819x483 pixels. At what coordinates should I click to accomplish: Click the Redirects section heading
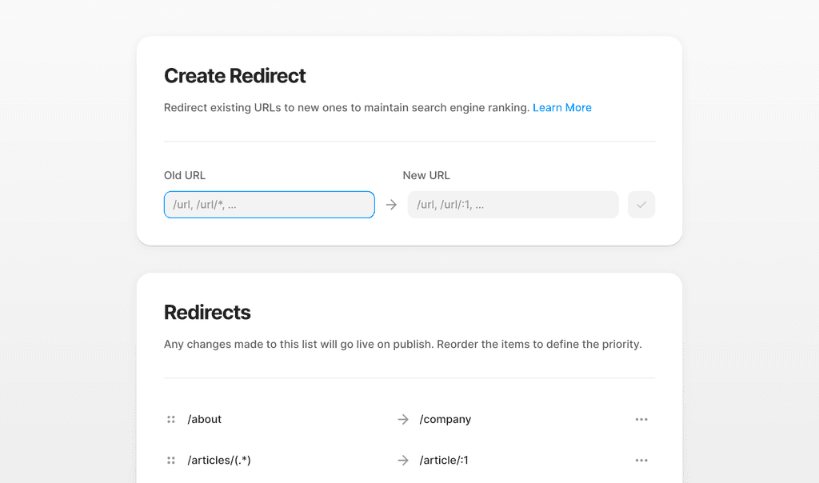point(207,313)
